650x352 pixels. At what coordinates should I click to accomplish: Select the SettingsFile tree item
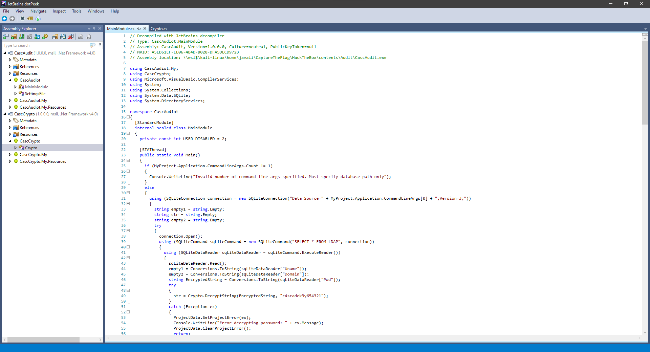(x=35, y=94)
